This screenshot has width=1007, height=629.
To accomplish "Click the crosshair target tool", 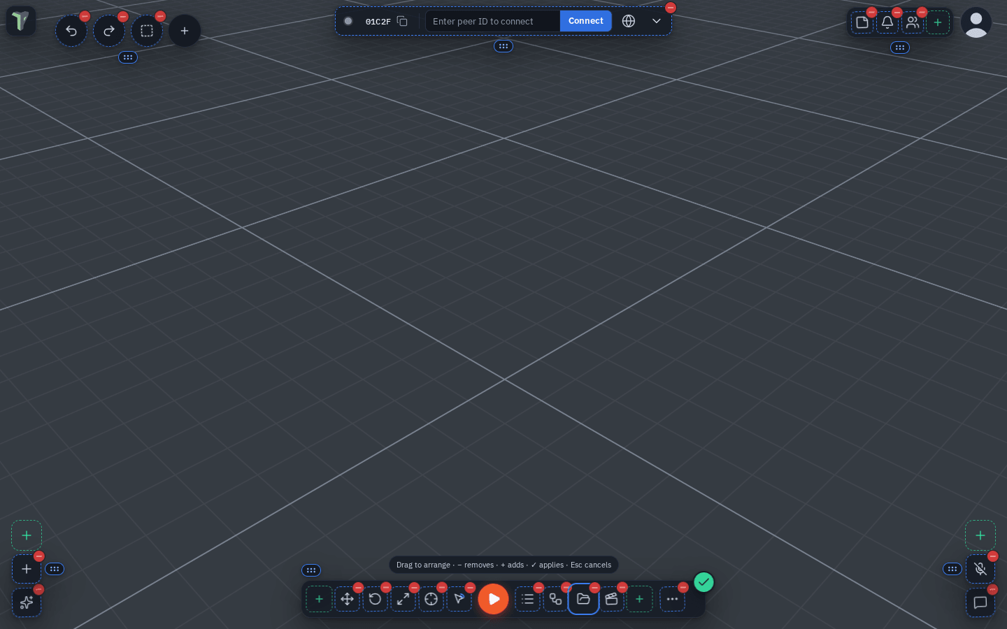I will point(431,599).
